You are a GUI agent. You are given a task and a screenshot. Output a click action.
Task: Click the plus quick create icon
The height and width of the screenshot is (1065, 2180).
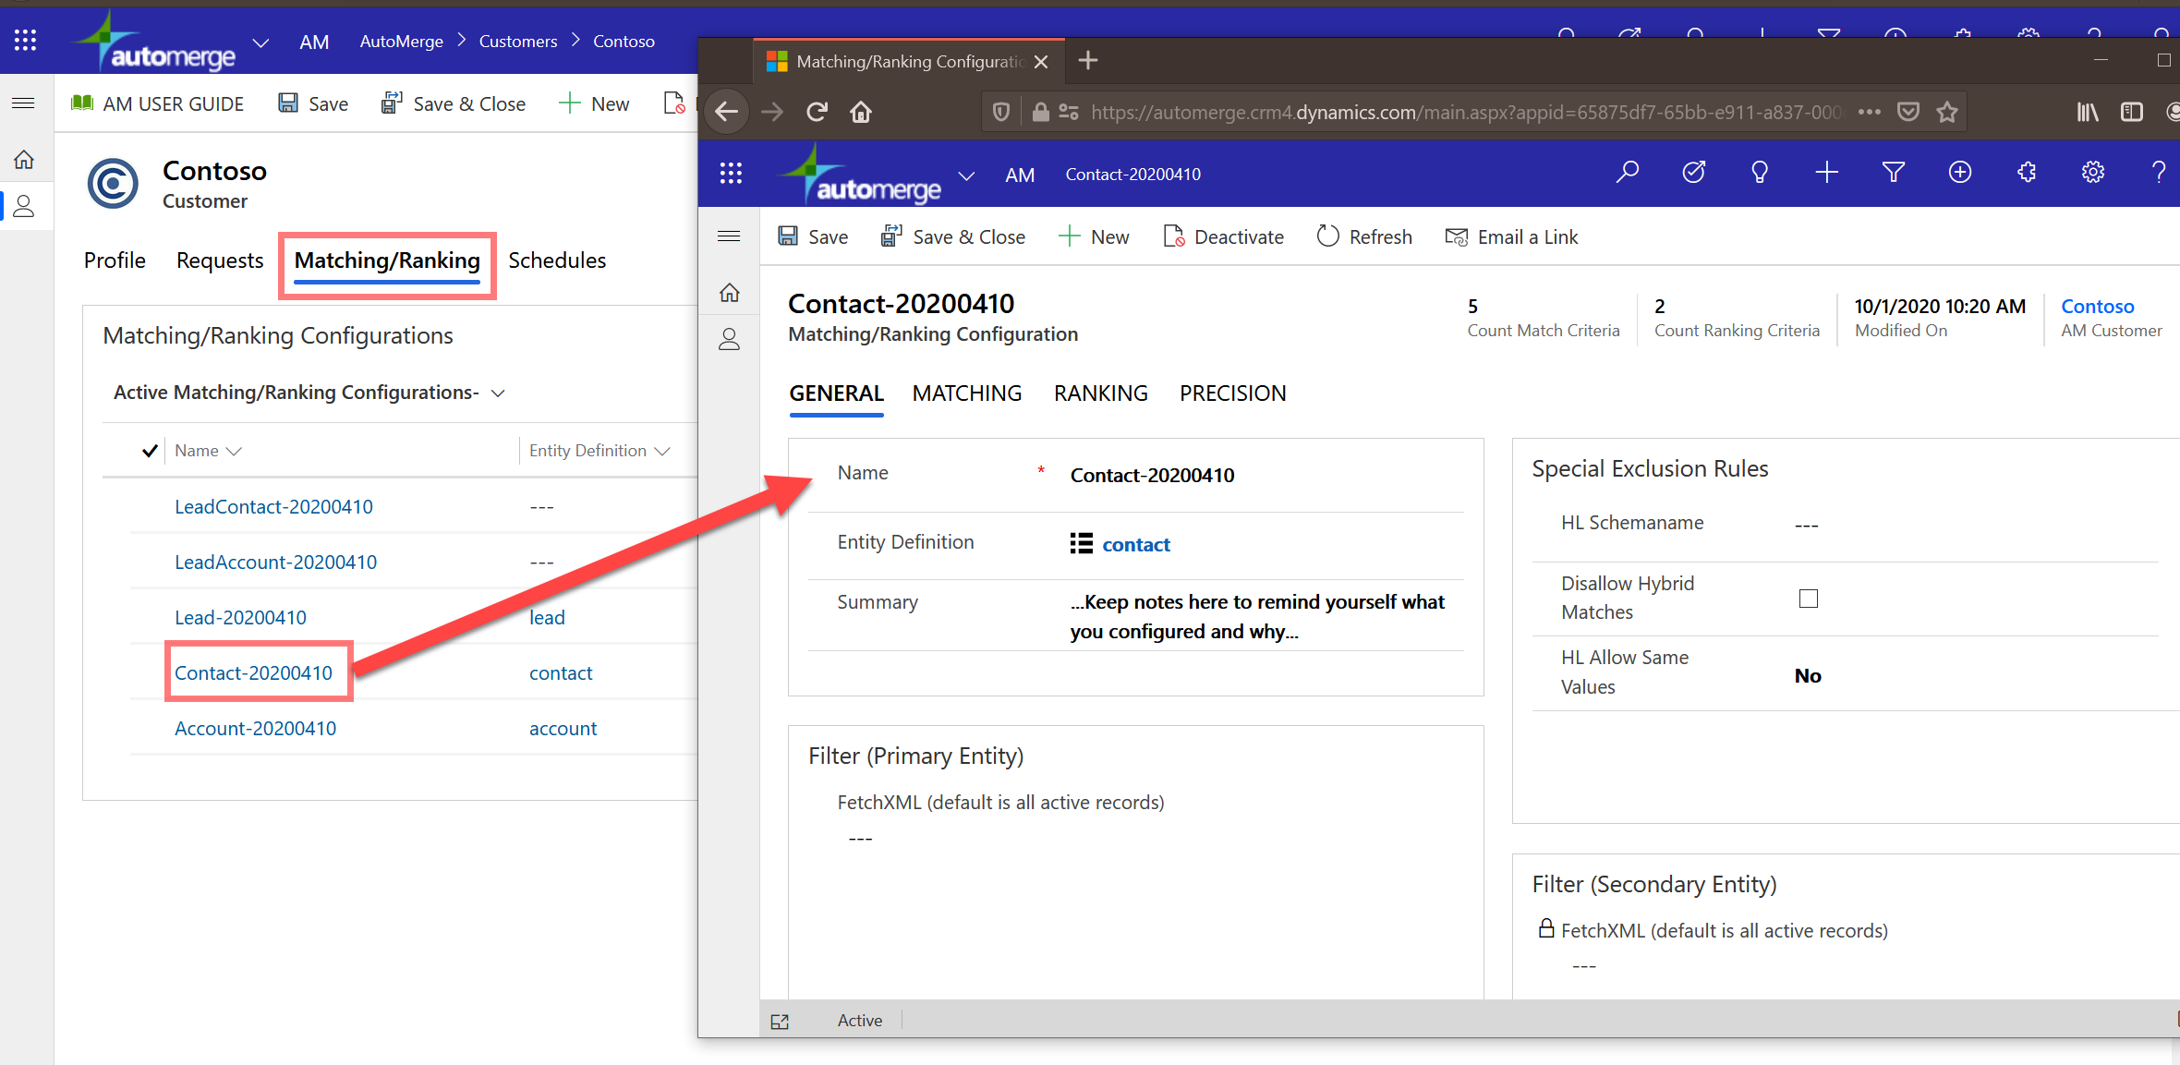(x=1826, y=173)
